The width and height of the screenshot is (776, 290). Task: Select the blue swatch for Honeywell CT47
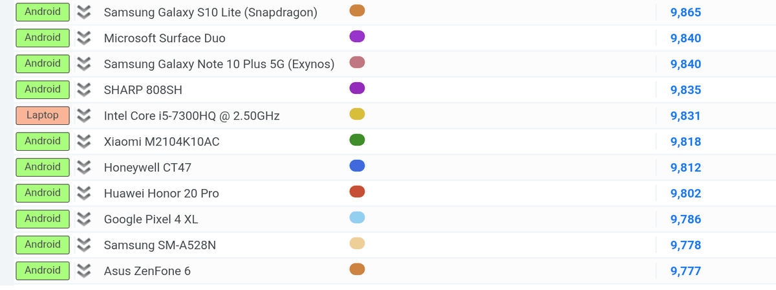point(357,166)
